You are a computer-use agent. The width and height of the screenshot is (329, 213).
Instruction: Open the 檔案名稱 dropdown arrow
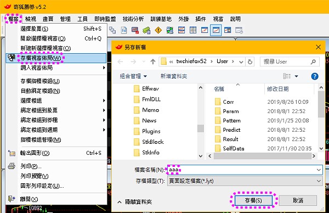(x=319, y=170)
